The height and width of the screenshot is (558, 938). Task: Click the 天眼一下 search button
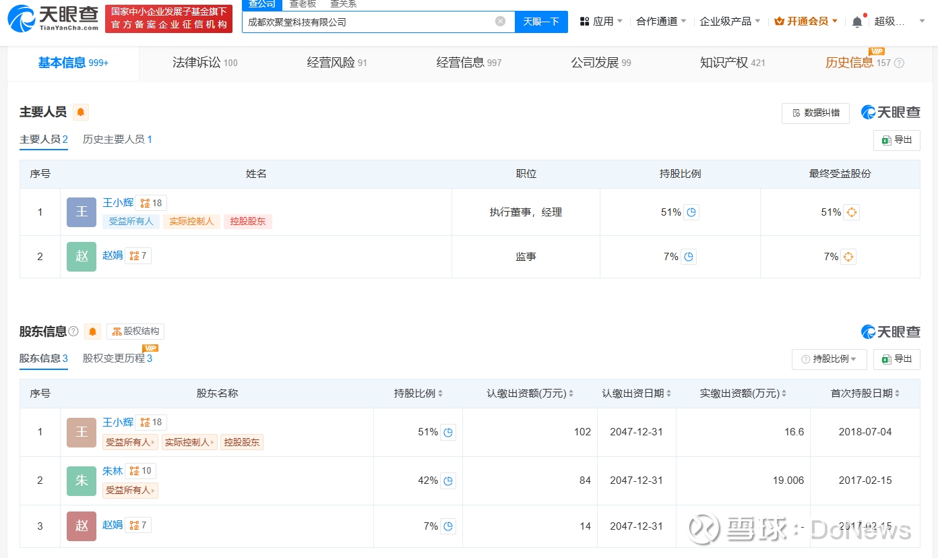[541, 22]
